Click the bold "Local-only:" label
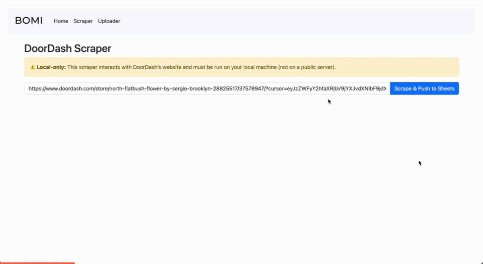483x264 pixels. (x=51, y=67)
